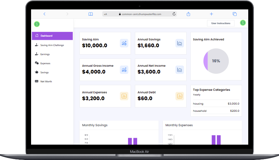This screenshot has width=279, height=160.
Task: Open the Safari bookmarks book icon
Action: click(x=90, y=14)
